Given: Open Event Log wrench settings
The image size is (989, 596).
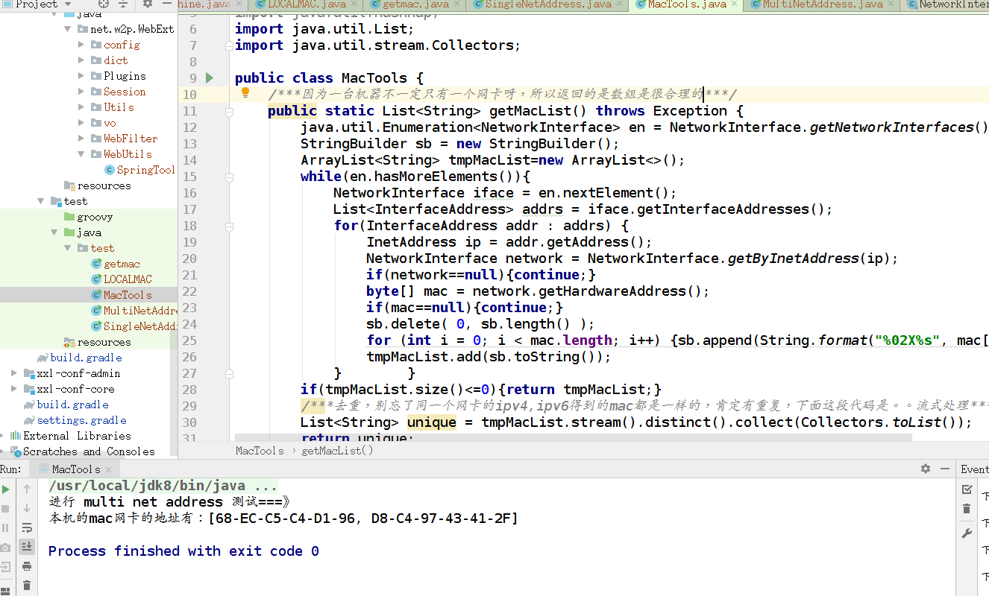Looking at the screenshot, I should pos(967,533).
